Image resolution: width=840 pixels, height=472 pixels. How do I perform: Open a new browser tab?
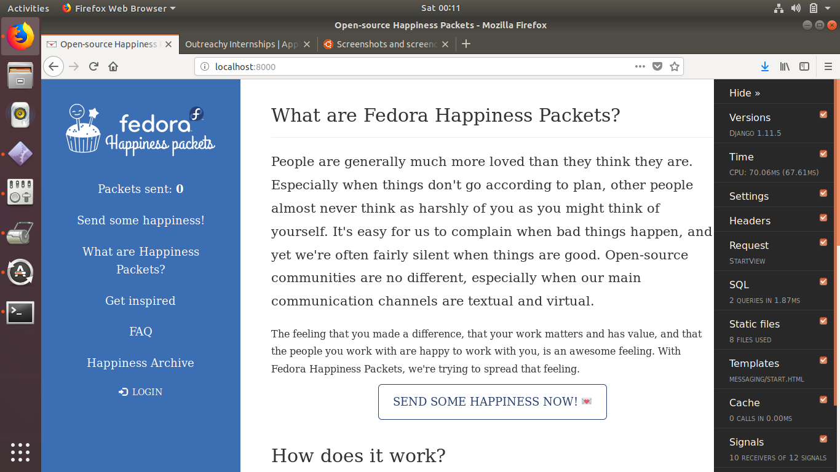[466, 44]
